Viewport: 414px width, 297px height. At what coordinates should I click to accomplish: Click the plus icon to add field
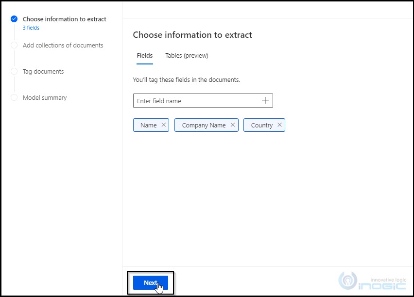click(x=265, y=101)
